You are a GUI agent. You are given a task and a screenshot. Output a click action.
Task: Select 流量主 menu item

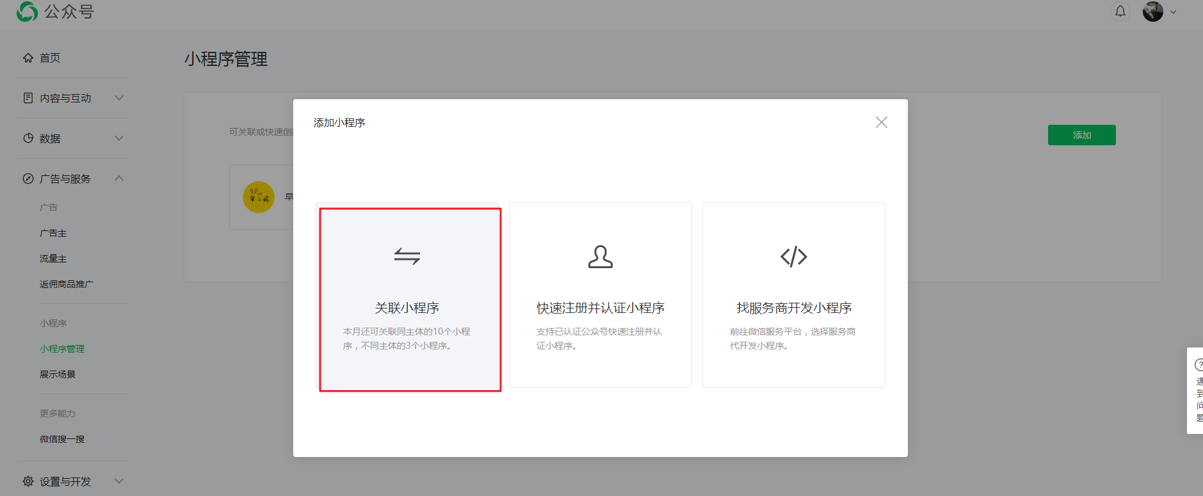point(53,259)
